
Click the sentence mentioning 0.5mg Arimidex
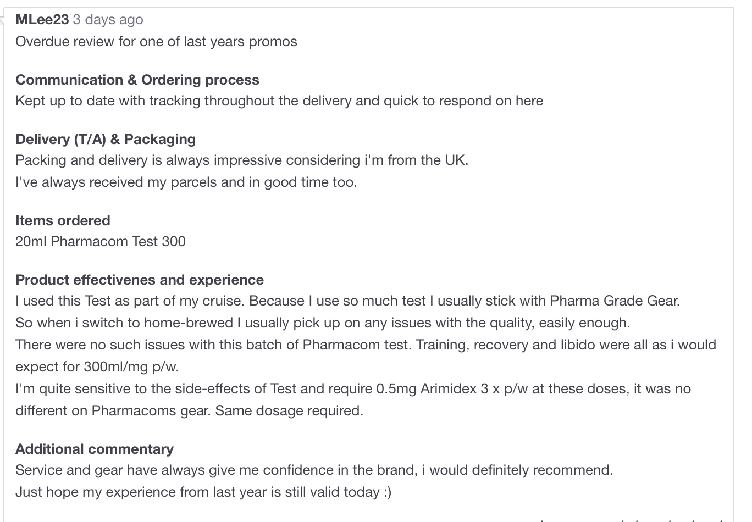click(352, 388)
